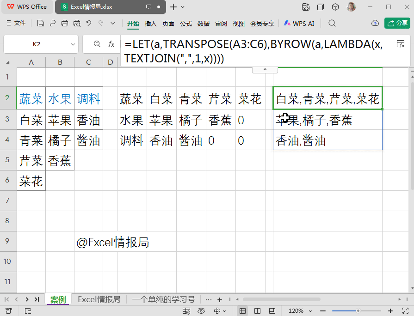414x316 pixels.
Task: Open the formula editor icon at formula bar end
Action: pyautogui.click(x=401, y=44)
